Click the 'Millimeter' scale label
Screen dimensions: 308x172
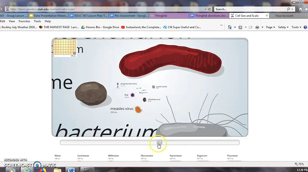click(x=113, y=156)
